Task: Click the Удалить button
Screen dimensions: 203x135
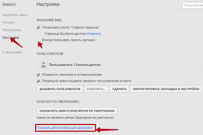Action: coord(119,89)
